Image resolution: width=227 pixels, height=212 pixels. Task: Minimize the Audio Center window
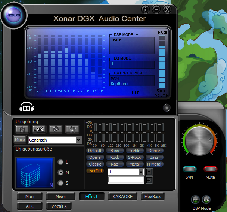click(x=156, y=10)
